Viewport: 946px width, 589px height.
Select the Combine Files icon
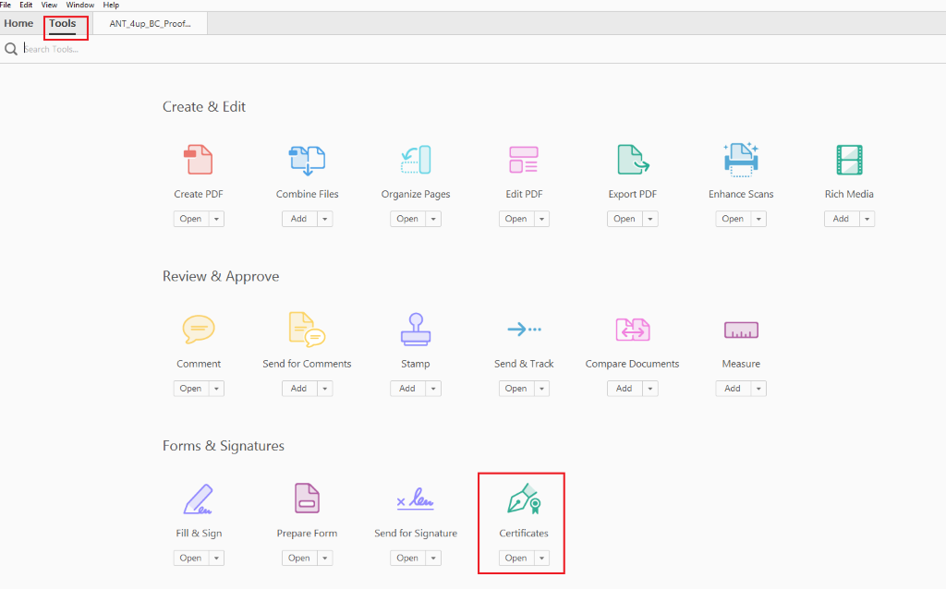click(307, 160)
